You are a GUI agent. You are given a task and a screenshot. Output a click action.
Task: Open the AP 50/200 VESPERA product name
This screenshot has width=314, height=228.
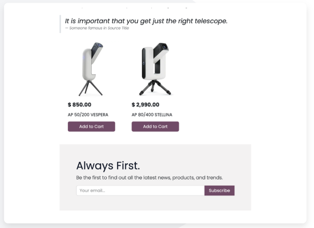point(88,115)
